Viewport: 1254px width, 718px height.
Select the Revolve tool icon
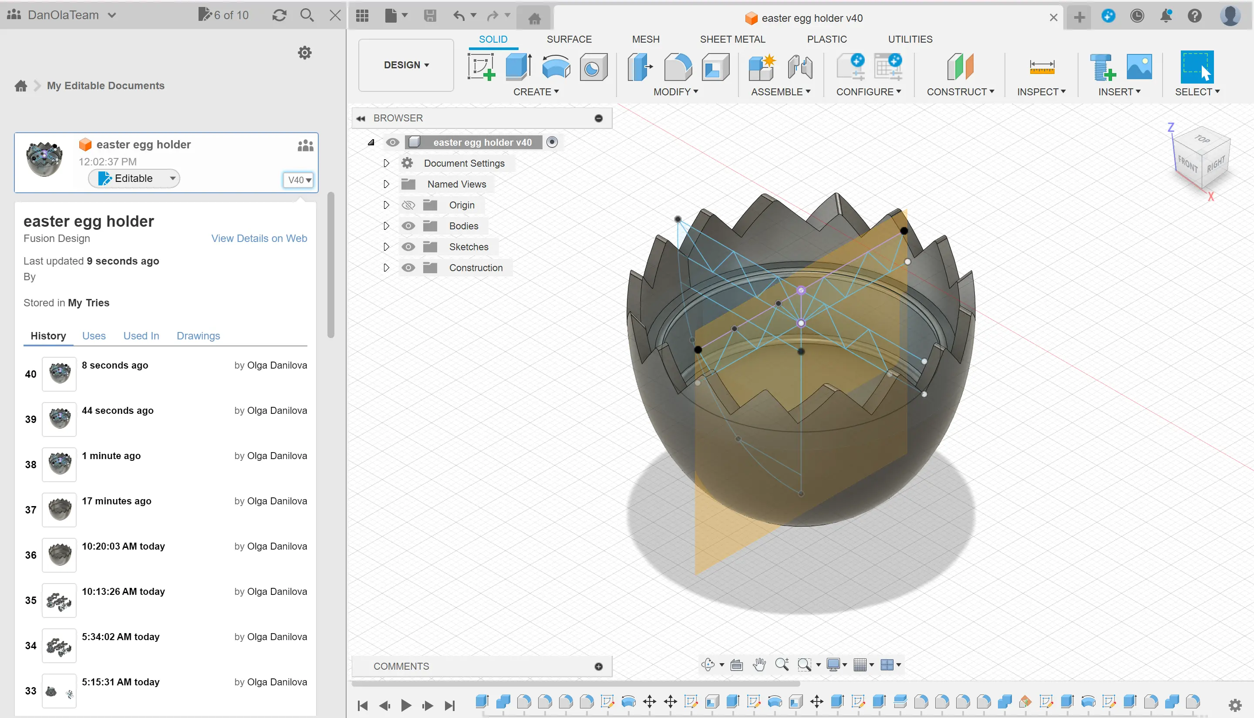556,67
